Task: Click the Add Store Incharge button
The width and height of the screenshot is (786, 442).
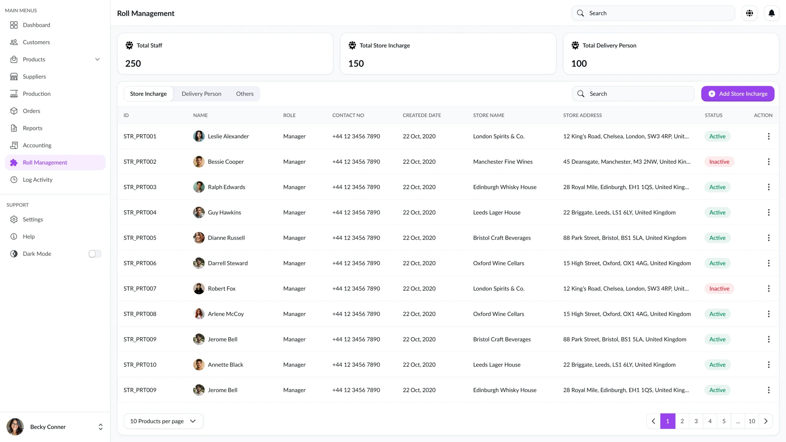Action: tap(737, 94)
